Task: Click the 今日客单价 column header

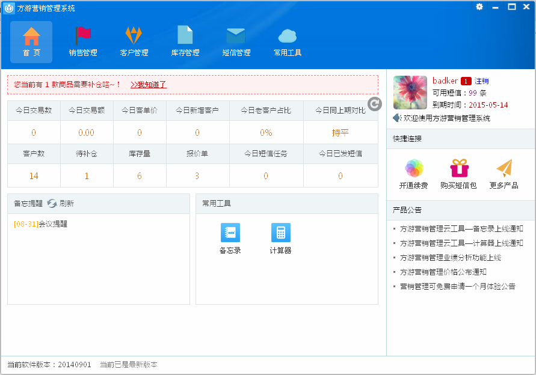Action: (140, 111)
